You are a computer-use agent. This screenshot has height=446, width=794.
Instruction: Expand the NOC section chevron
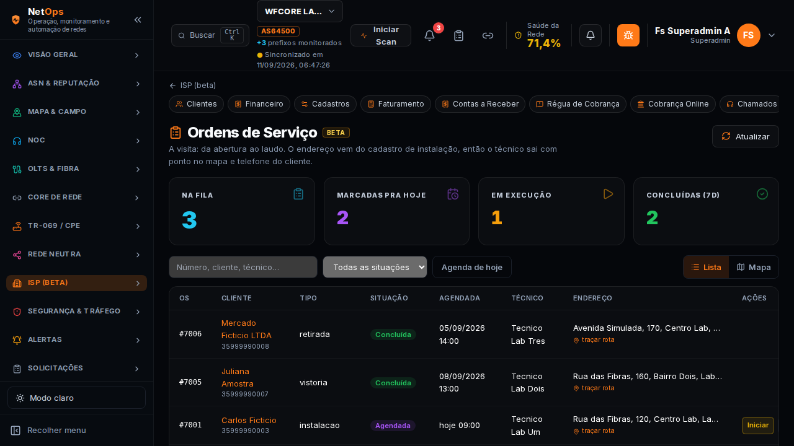tap(138, 141)
